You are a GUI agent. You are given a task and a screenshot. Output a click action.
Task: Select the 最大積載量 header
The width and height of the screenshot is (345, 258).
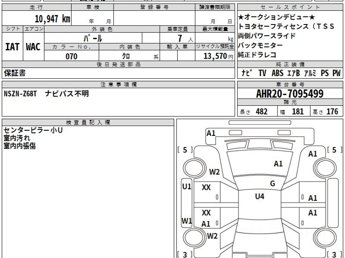[x=215, y=29]
